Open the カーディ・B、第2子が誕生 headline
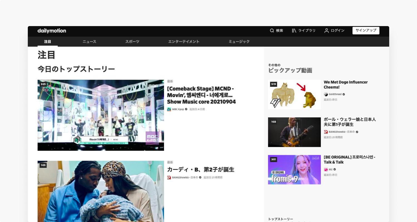 click(x=201, y=170)
